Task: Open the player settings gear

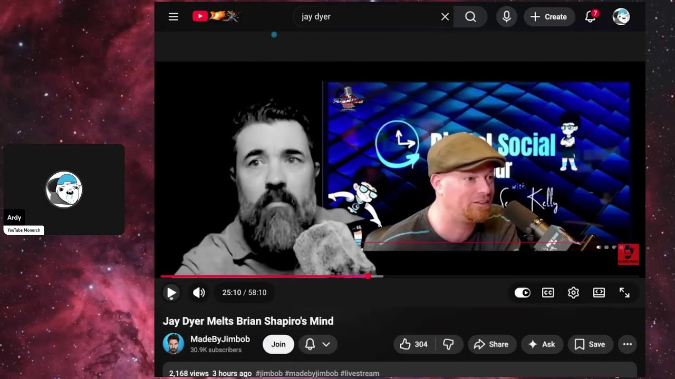Action: 573,293
